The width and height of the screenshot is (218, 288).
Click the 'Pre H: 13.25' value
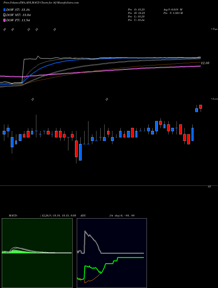click(136, 13)
